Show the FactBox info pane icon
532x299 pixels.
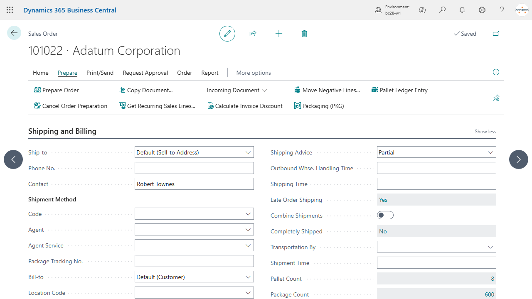coord(496,72)
